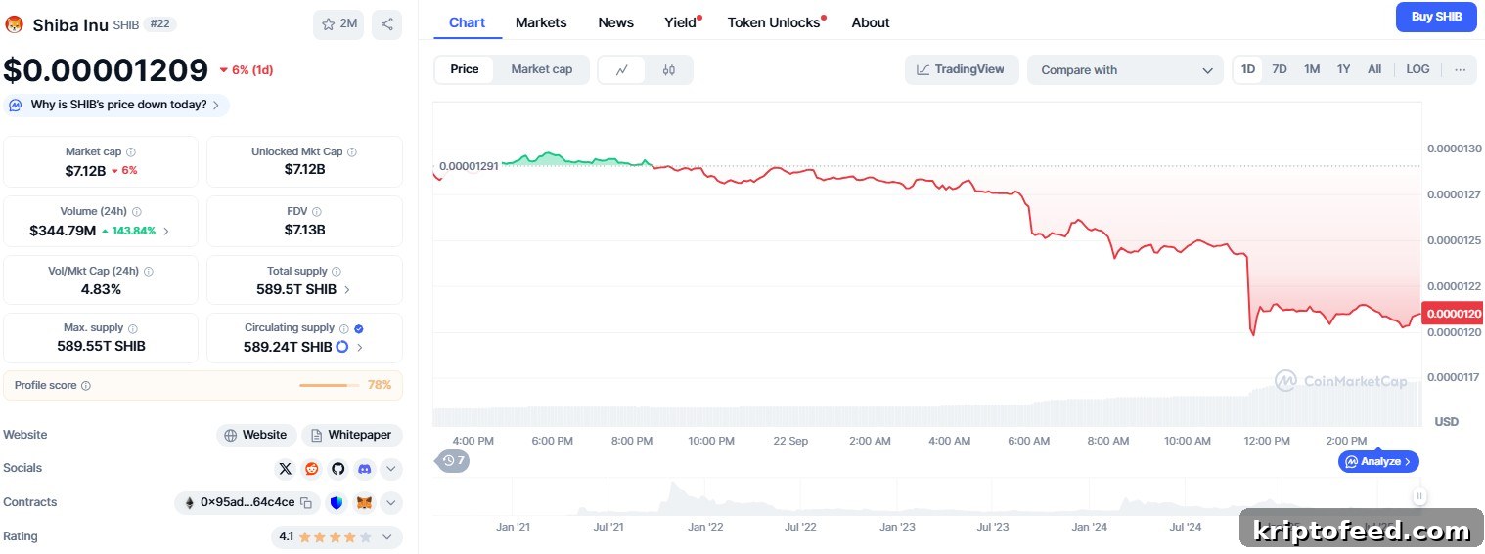Viewport: 1485px width, 554px height.
Task: Add token to MetaMask fox icon
Action: 364,503
